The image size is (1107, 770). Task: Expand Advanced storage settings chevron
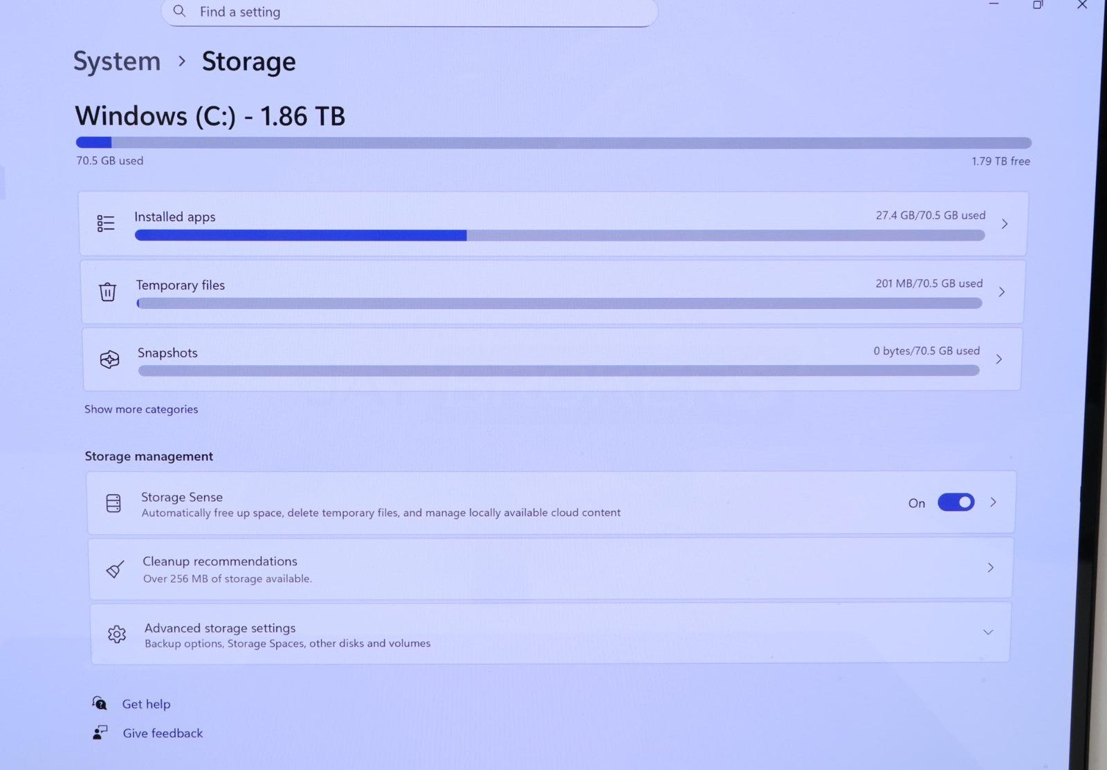tap(988, 632)
